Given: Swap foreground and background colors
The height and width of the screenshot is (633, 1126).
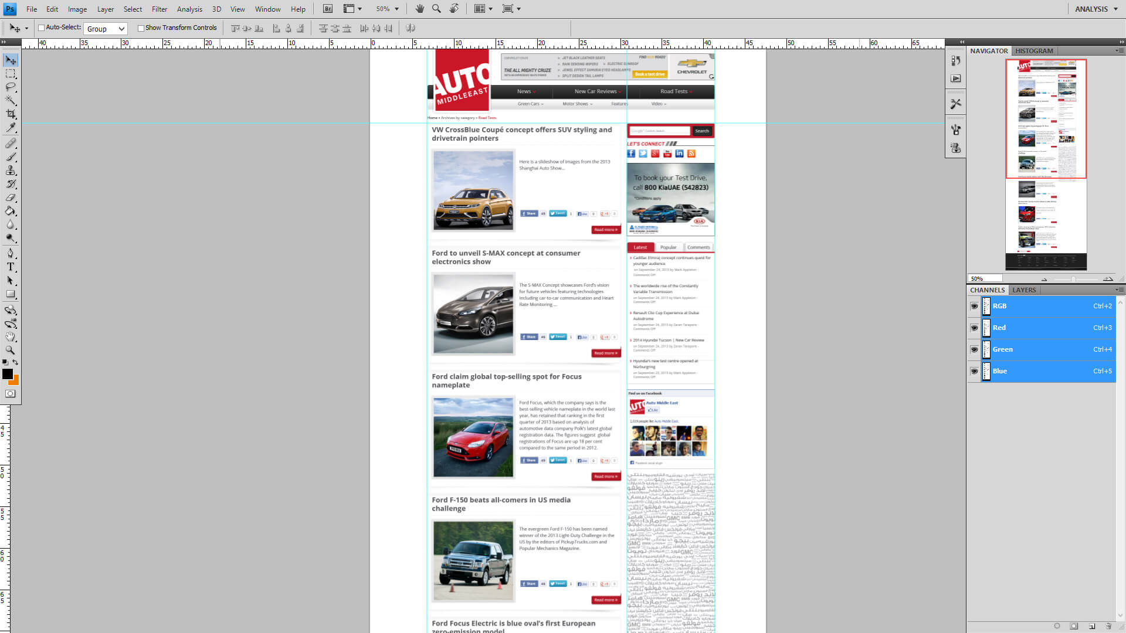Looking at the screenshot, I should click(x=16, y=362).
